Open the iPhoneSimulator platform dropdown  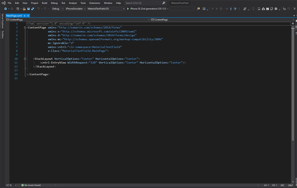75,9
